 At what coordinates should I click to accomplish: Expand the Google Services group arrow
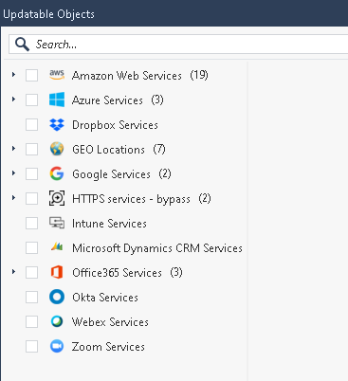coord(13,173)
